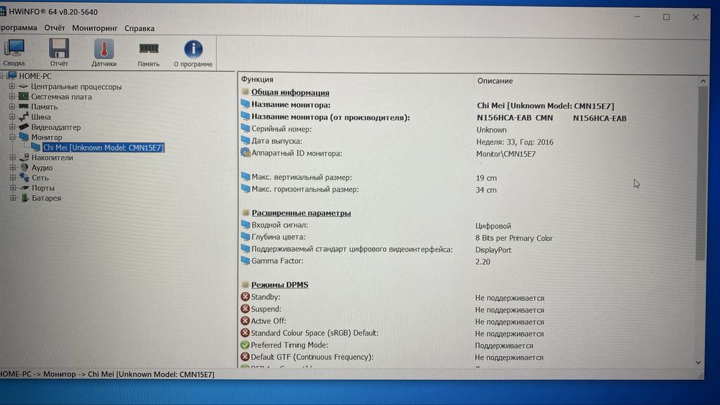Expand the Батарея tree node
Screen dimensions: 720x405
coord(13,198)
